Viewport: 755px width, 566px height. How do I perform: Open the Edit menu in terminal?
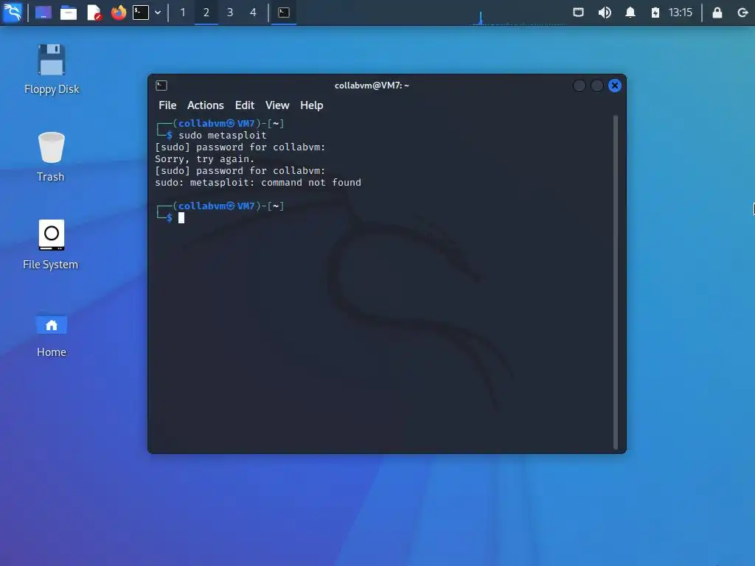(x=245, y=105)
